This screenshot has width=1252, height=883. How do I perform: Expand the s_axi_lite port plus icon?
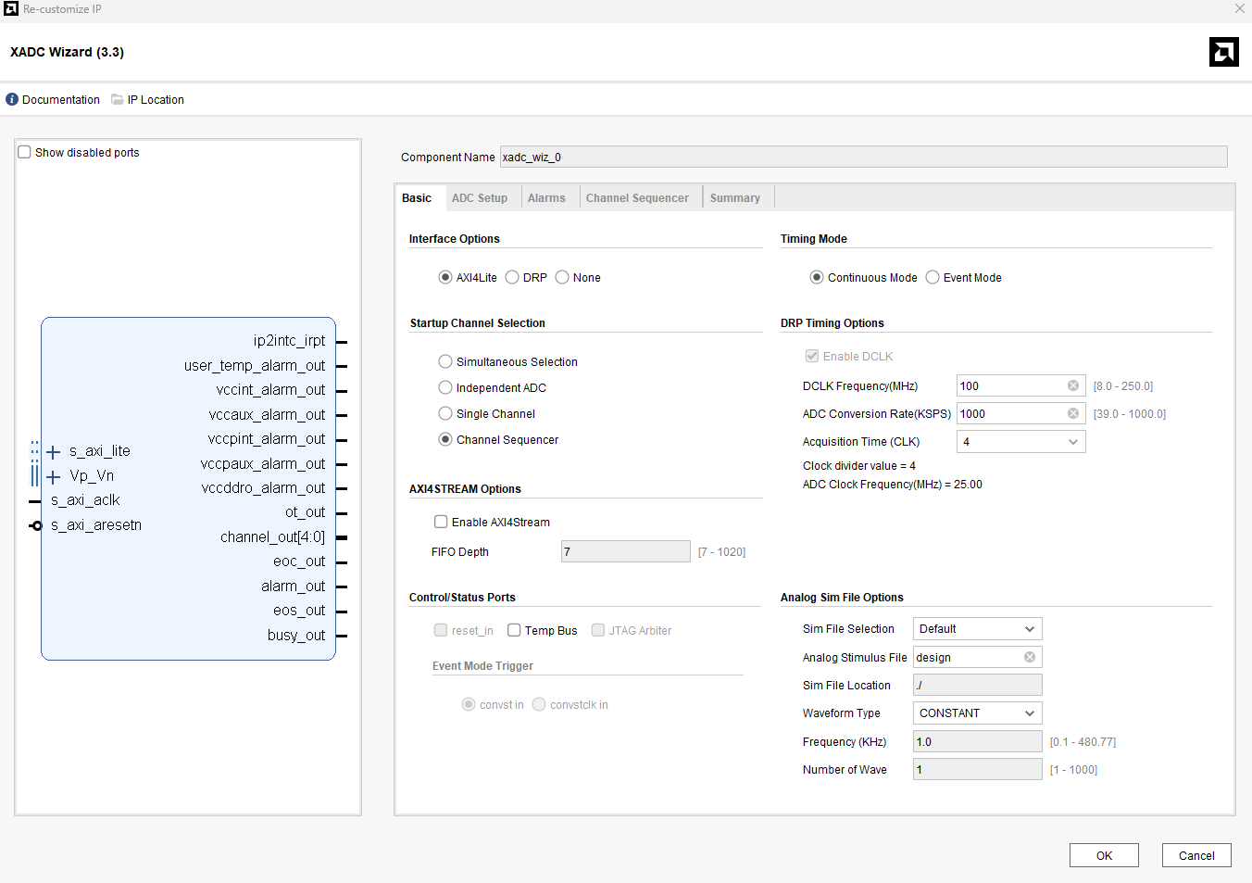pos(54,452)
